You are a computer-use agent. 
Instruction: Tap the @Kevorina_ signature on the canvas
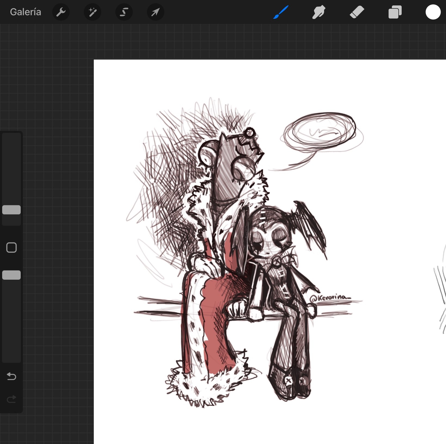[x=330, y=298]
